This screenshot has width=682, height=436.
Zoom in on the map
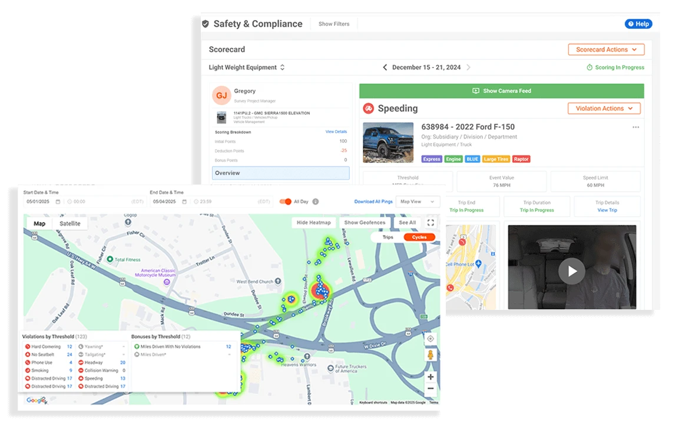431,377
